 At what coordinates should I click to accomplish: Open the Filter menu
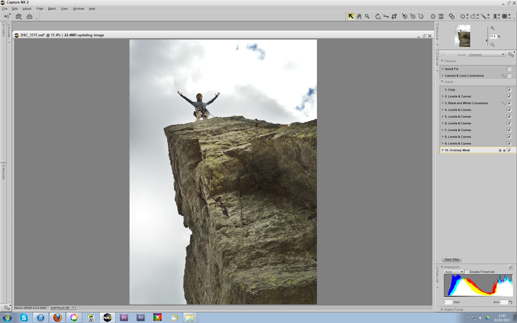[x=39, y=9]
